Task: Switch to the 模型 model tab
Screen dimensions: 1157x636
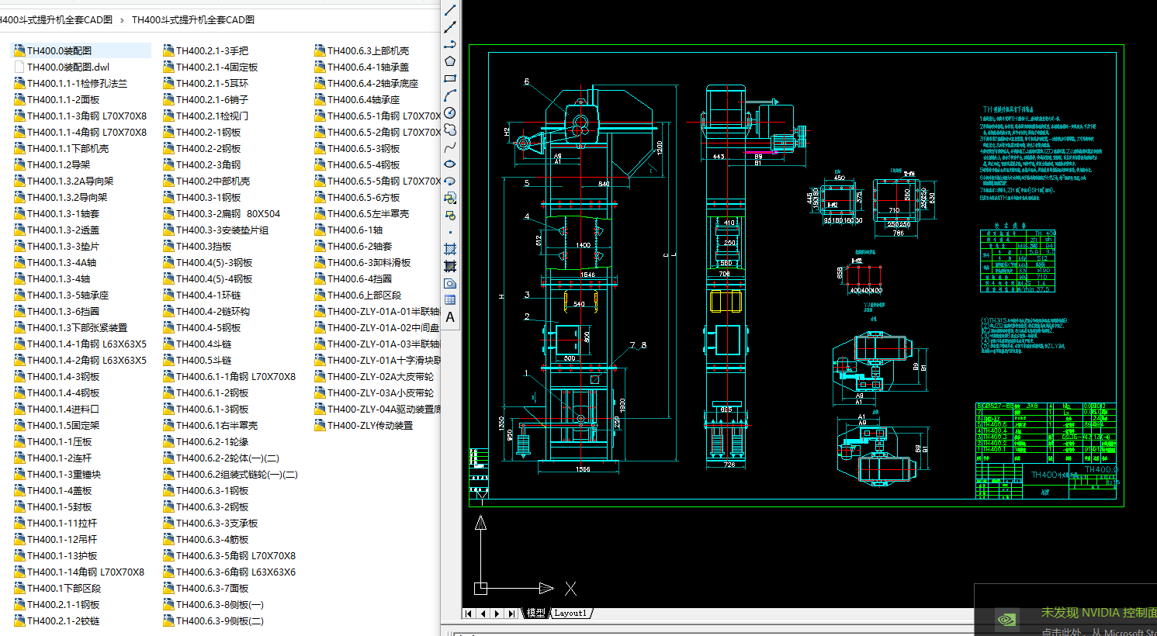Action: click(x=535, y=613)
